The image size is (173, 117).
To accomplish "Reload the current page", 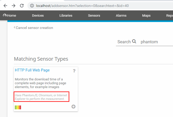I will (22, 5).
